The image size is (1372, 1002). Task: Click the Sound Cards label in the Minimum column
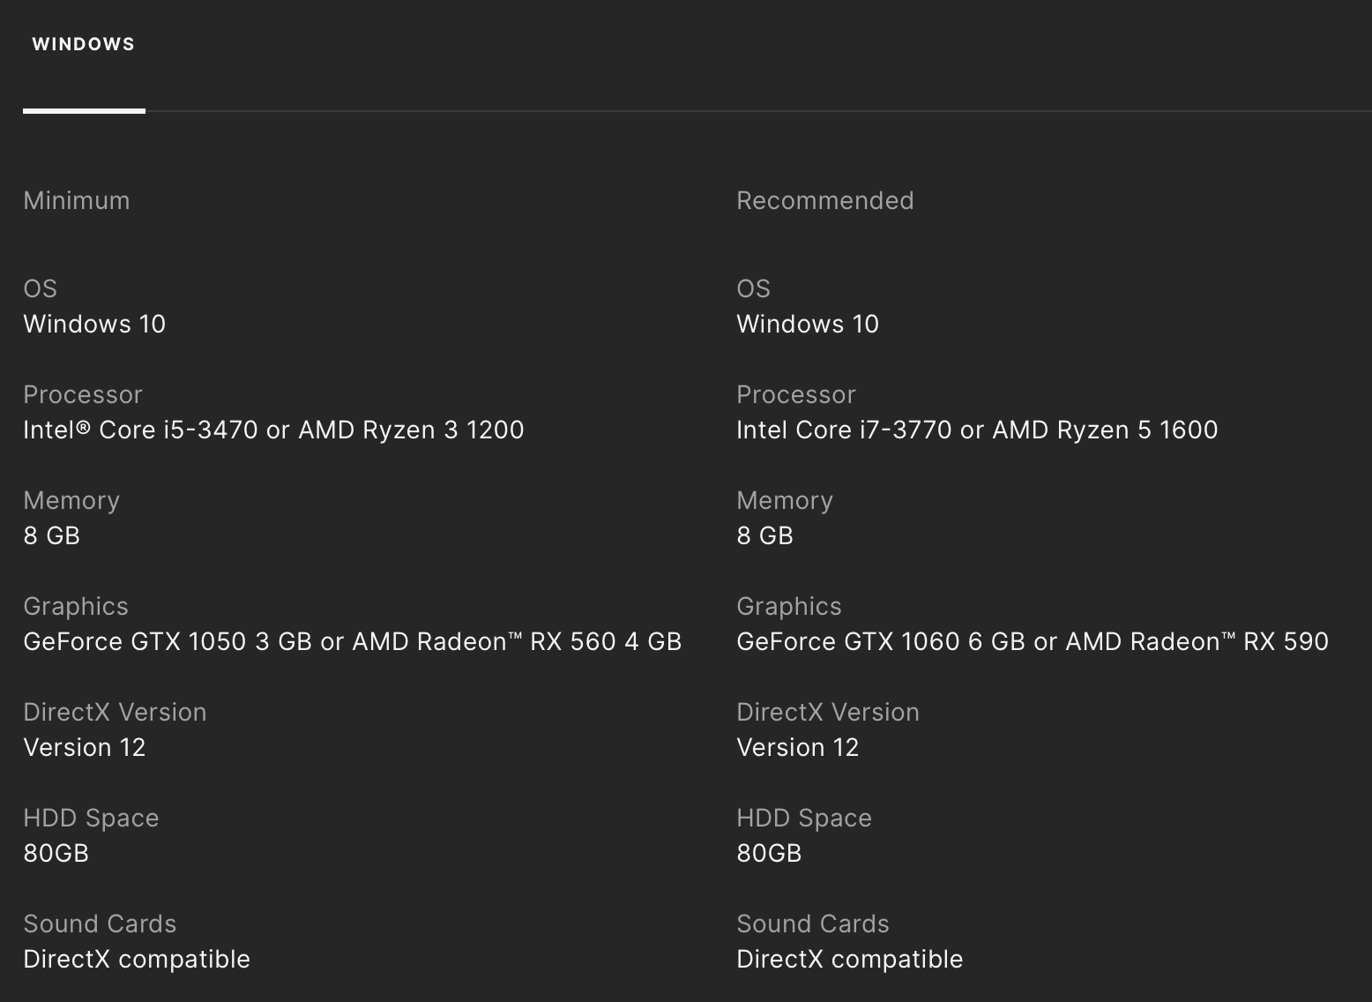click(x=100, y=924)
